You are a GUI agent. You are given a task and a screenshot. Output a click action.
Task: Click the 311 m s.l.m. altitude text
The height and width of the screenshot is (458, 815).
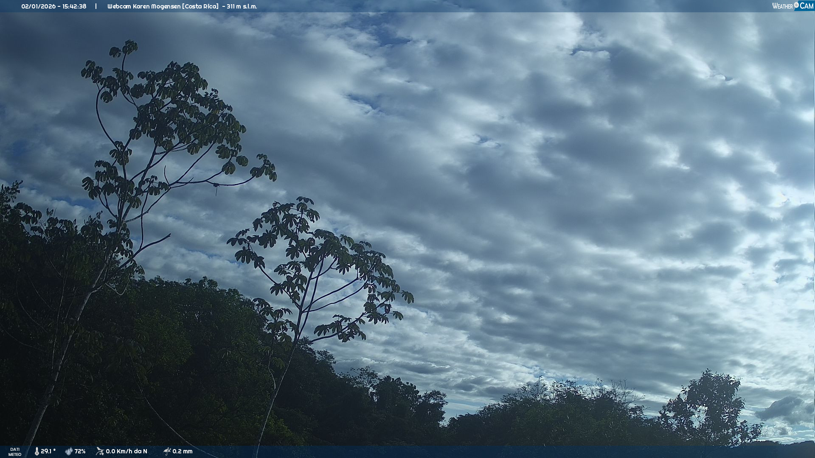[x=242, y=6]
